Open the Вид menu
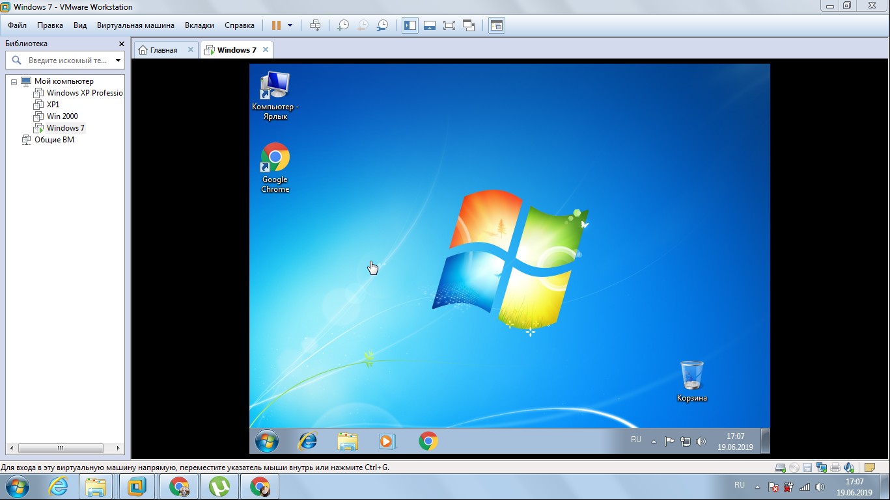Viewport: 890px width, 500px height. [x=80, y=25]
